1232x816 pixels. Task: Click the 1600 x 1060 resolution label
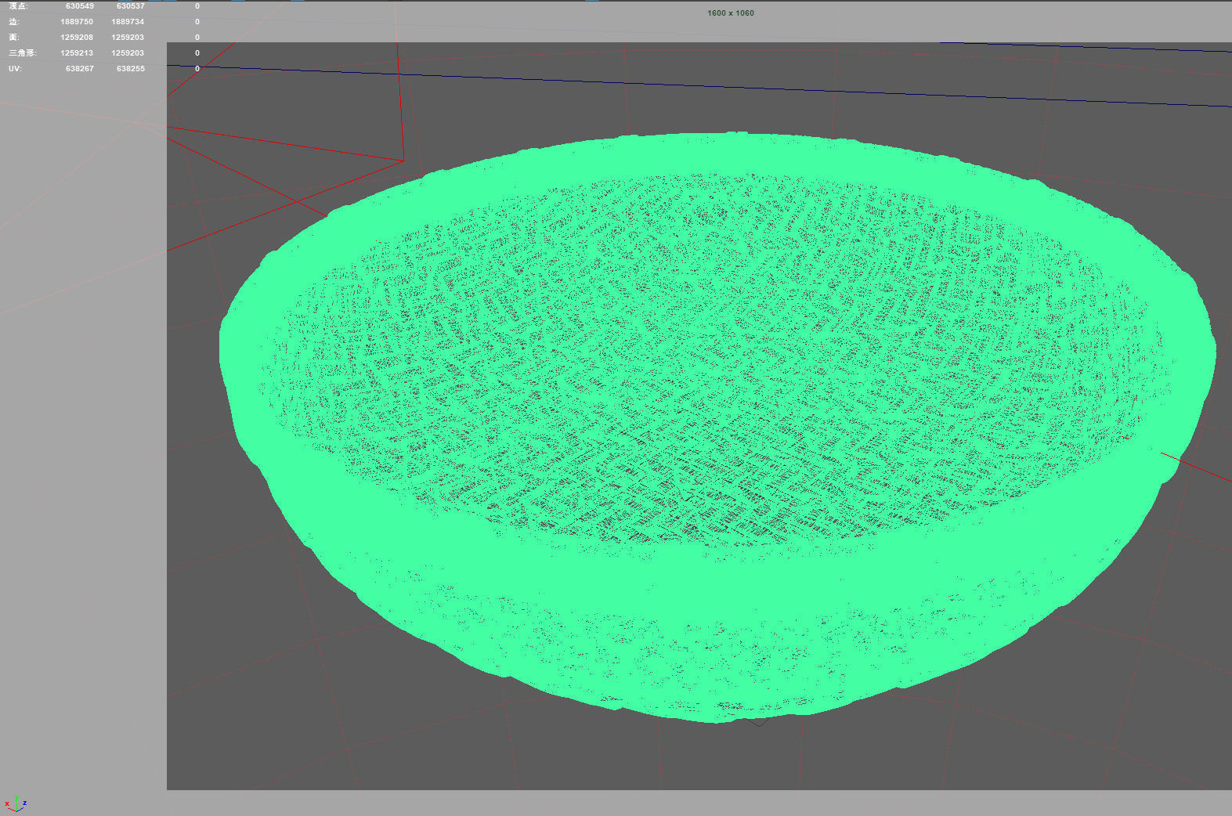coord(730,13)
